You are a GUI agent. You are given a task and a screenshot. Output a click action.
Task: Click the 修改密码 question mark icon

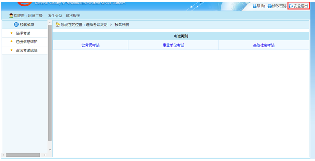270,6
